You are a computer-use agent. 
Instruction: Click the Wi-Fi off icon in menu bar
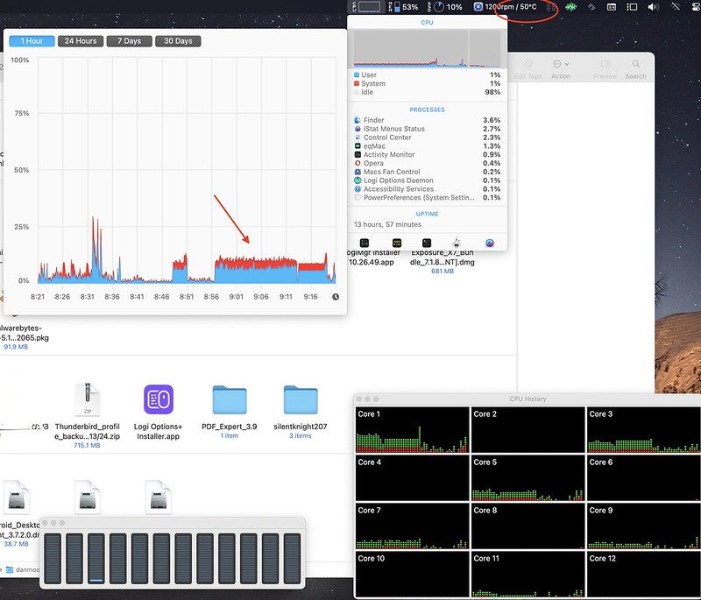tap(676, 7)
